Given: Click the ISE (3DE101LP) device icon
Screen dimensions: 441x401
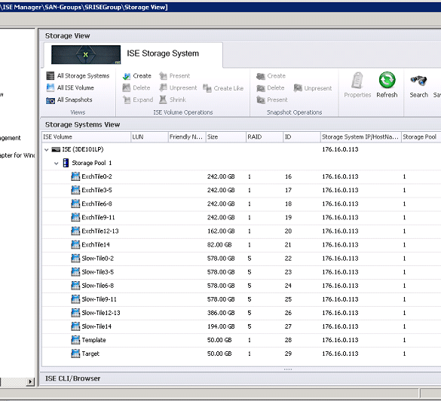Looking at the screenshot, I should point(56,149).
